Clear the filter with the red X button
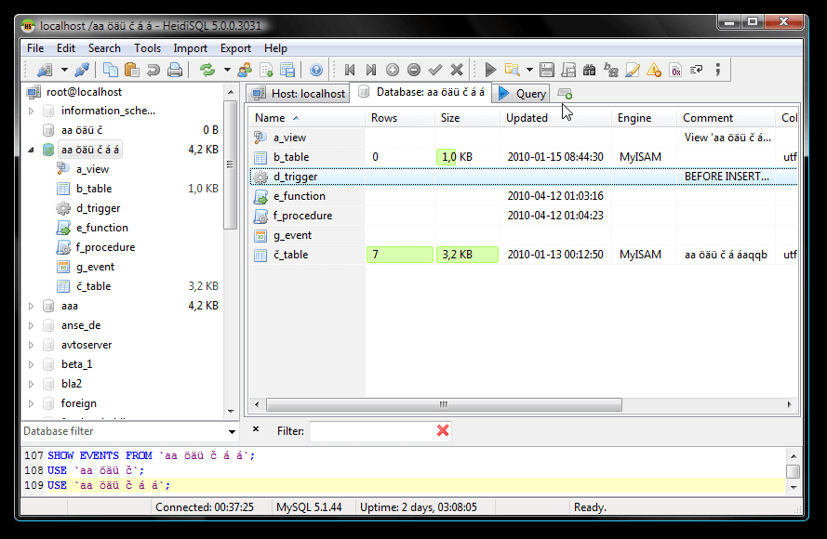Viewport: 827px width, 539px height. pyautogui.click(x=443, y=430)
